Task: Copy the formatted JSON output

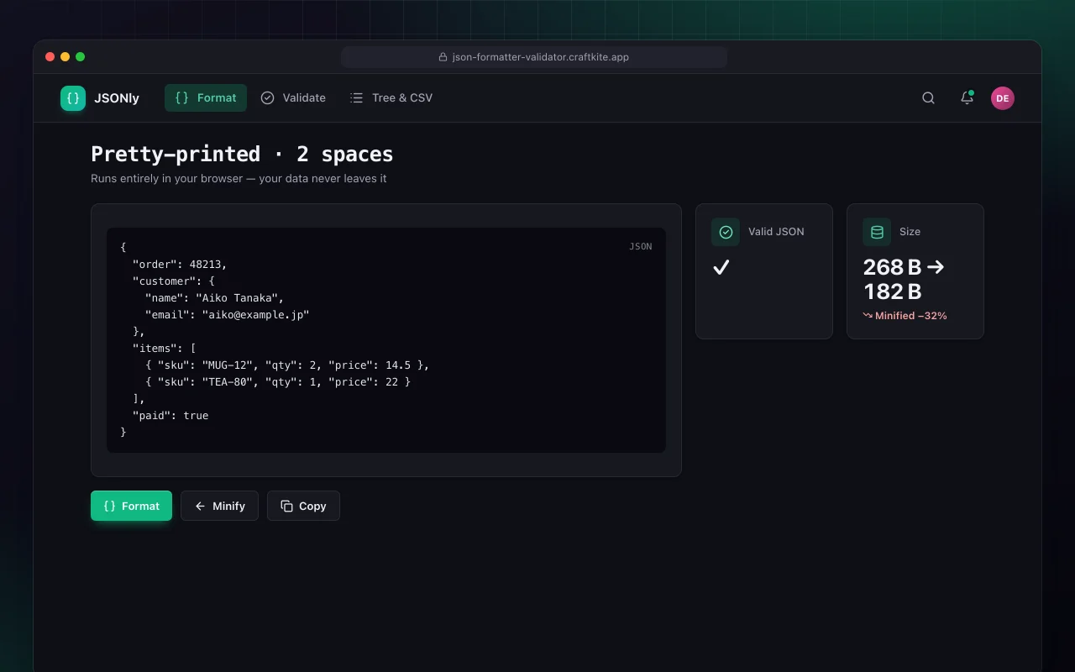Action: tap(303, 506)
